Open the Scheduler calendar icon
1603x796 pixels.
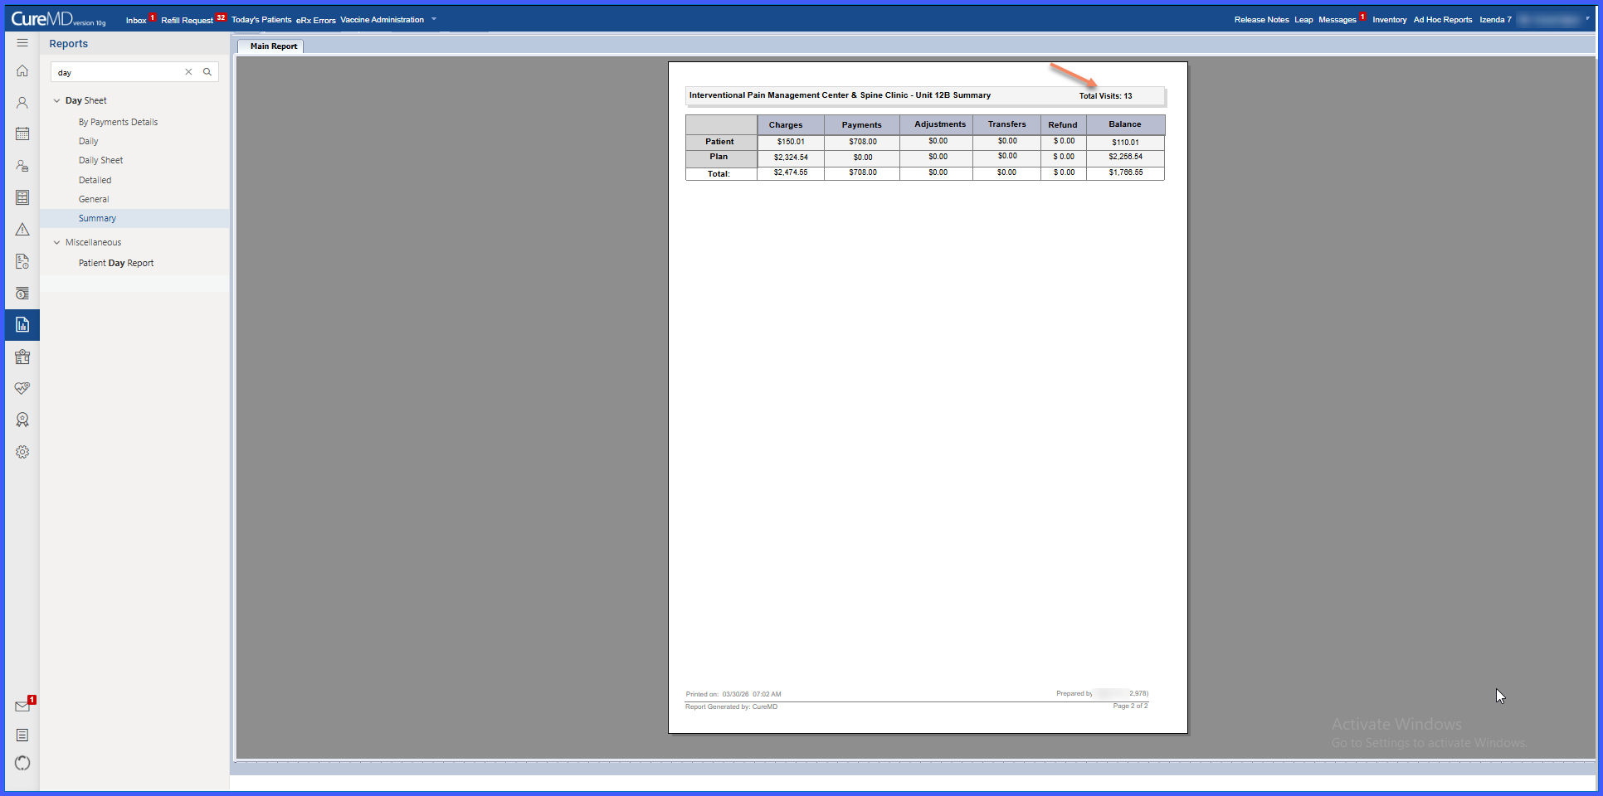22,134
